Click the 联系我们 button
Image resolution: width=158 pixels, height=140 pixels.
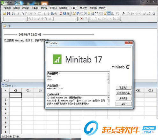click(124, 88)
